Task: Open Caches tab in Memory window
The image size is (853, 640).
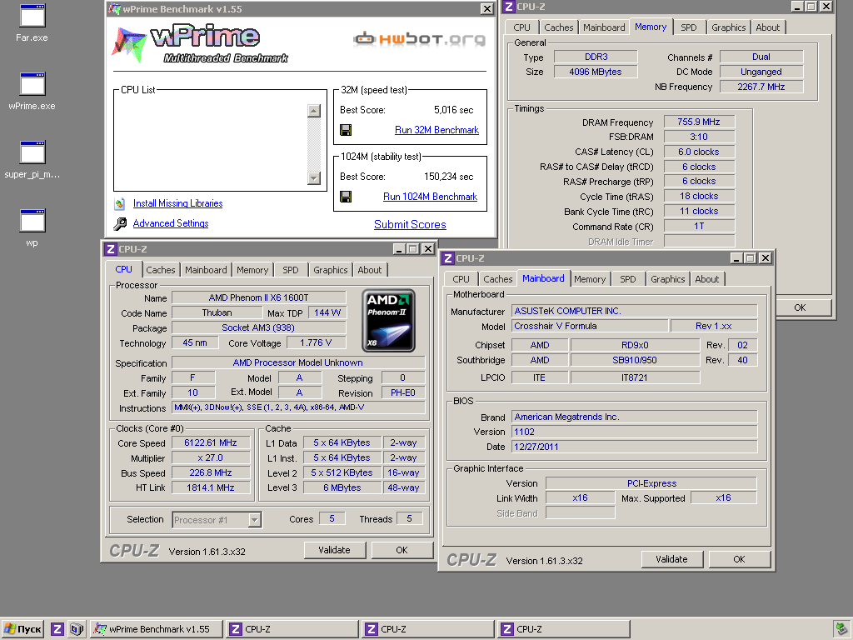Action: click(x=559, y=27)
